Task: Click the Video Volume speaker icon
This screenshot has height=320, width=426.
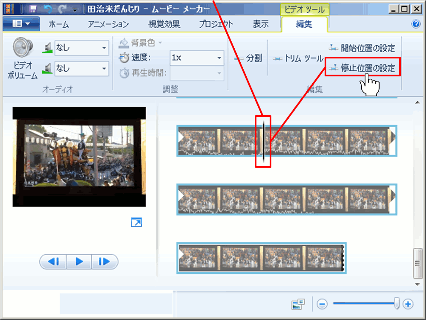Action: click(23, 48)
